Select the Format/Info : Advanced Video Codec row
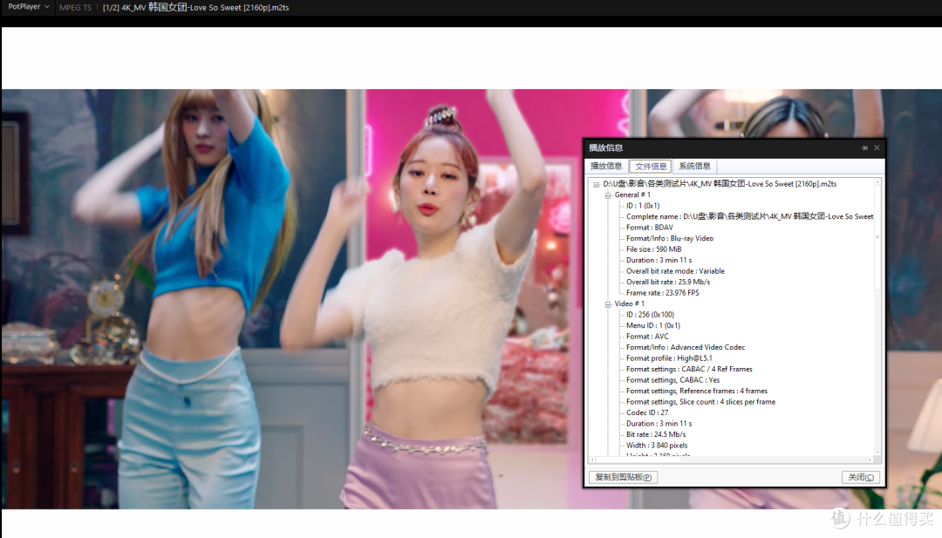 click(x=686, y=347)
